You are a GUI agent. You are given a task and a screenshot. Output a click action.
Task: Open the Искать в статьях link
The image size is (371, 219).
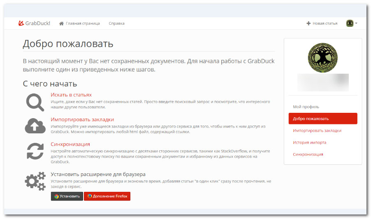point(71,95)
